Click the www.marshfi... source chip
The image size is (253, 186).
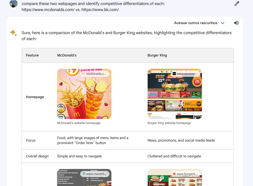[95, 174]
